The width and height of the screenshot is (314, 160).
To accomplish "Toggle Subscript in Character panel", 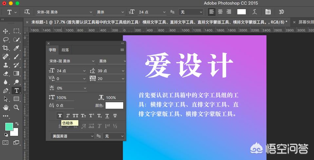I will tap(100, 116).
